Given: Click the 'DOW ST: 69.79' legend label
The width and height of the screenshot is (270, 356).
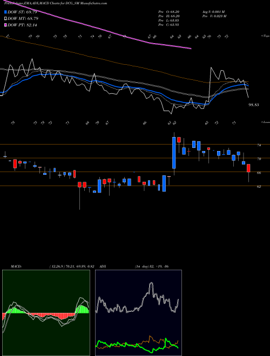Looking at the screenshot, I should pos(22,12).
